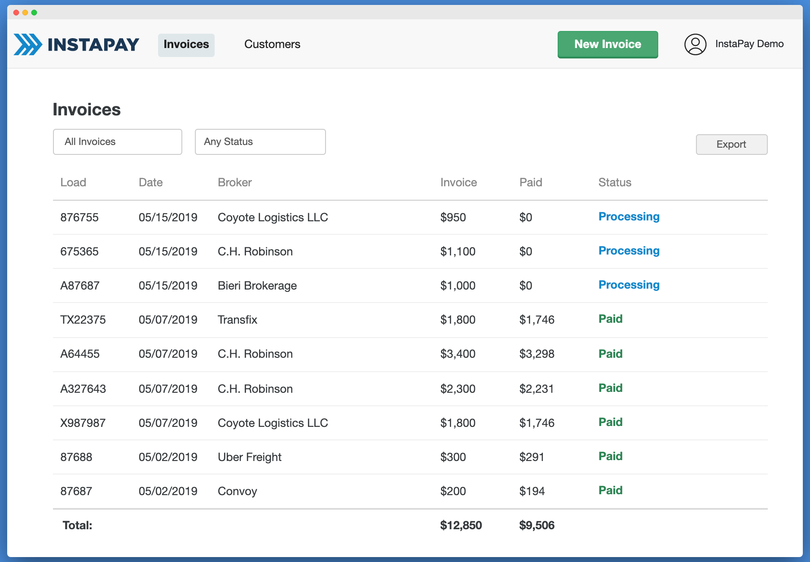Click Coyote Logistics LLC in row X987987
The image size is (810, 562).
coord(273,423)
